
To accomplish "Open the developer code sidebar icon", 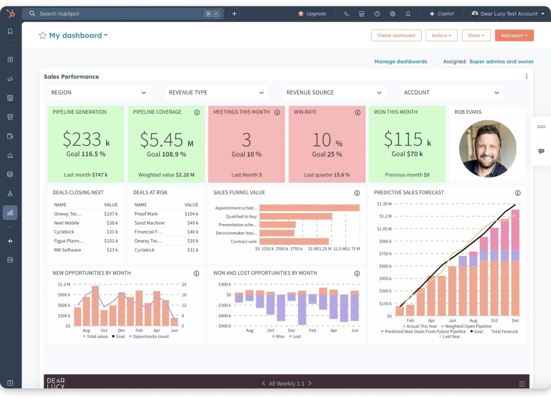I will tap(10, 260).
